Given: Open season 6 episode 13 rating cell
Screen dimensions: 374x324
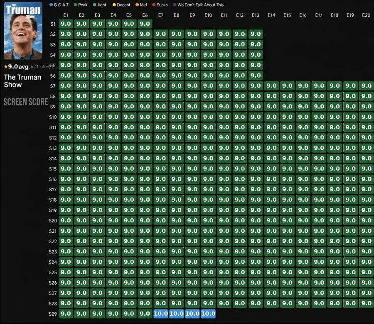Looking at the screenshot, I should 256,76.
